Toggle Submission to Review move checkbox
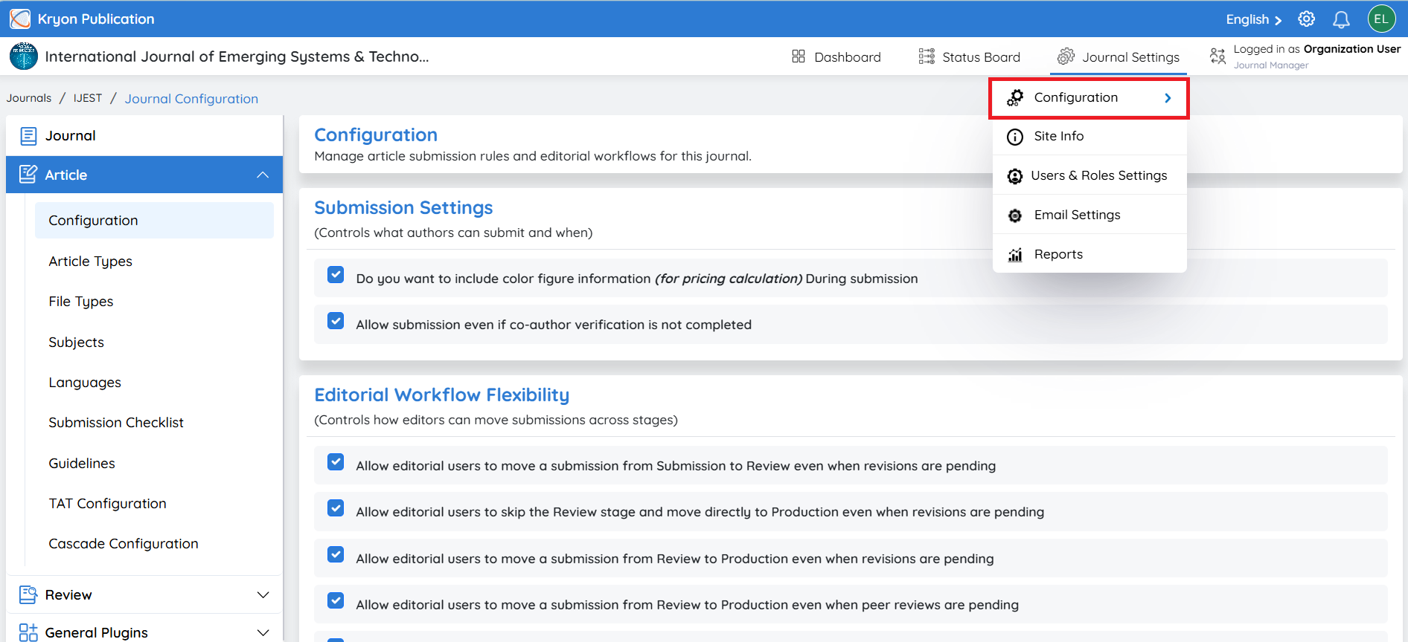Viewport: 1408px width, 642px height. pyautogui.click(x=336, y=462)
